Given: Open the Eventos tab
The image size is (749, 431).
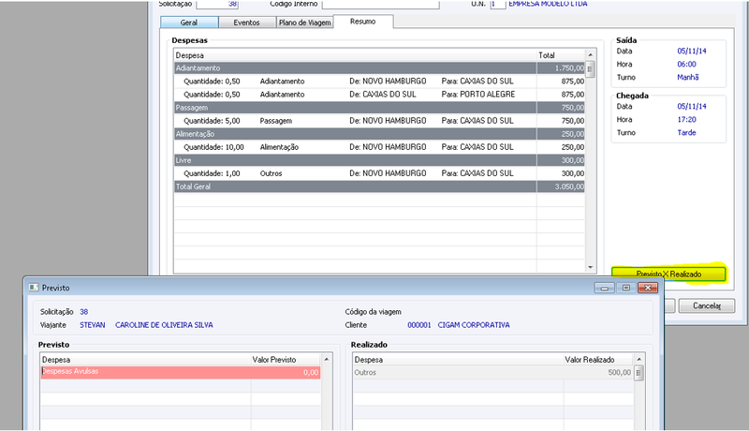Looking at the screenshot, I should pos(247,22).
